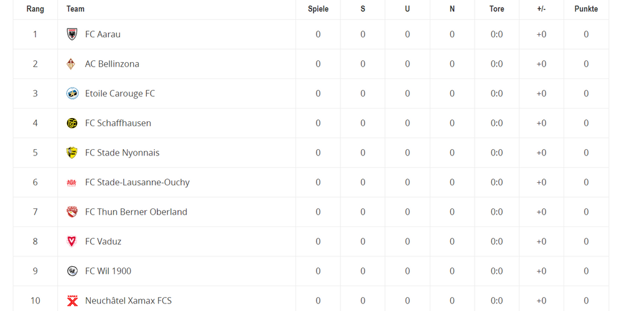Click the FC Schaffhausen yellow-black logo

pos(72,123)
